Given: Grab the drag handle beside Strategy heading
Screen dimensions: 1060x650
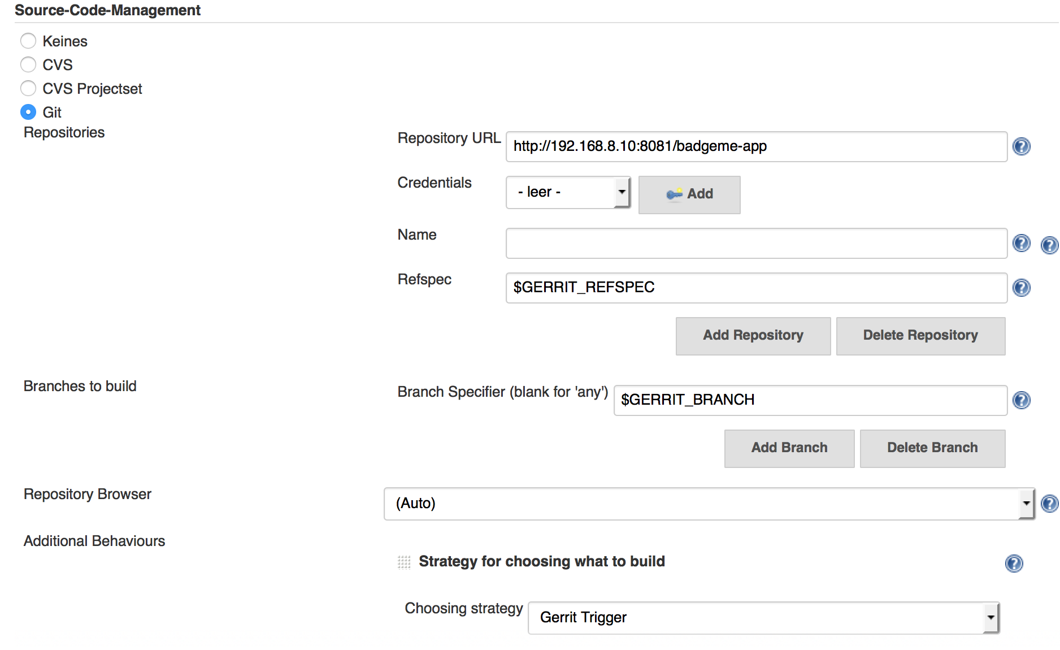Looking at the screenshot, I should (403, 562).
